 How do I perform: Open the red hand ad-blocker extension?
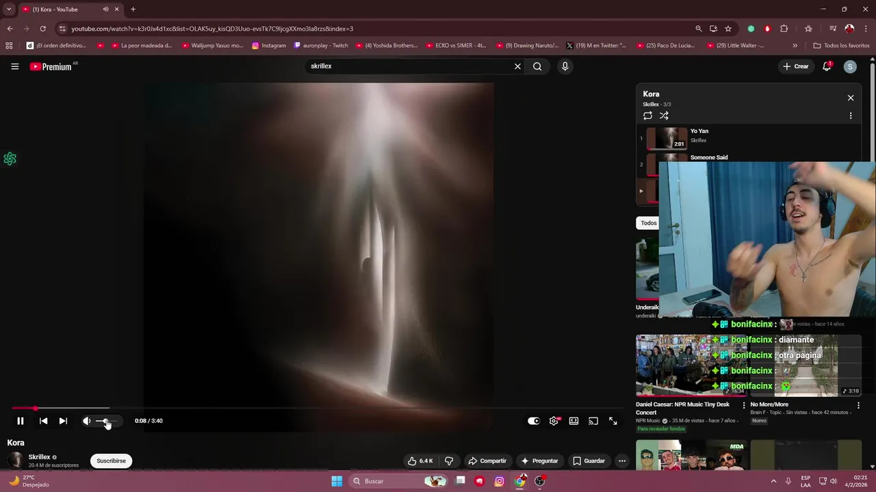(767, 29)
